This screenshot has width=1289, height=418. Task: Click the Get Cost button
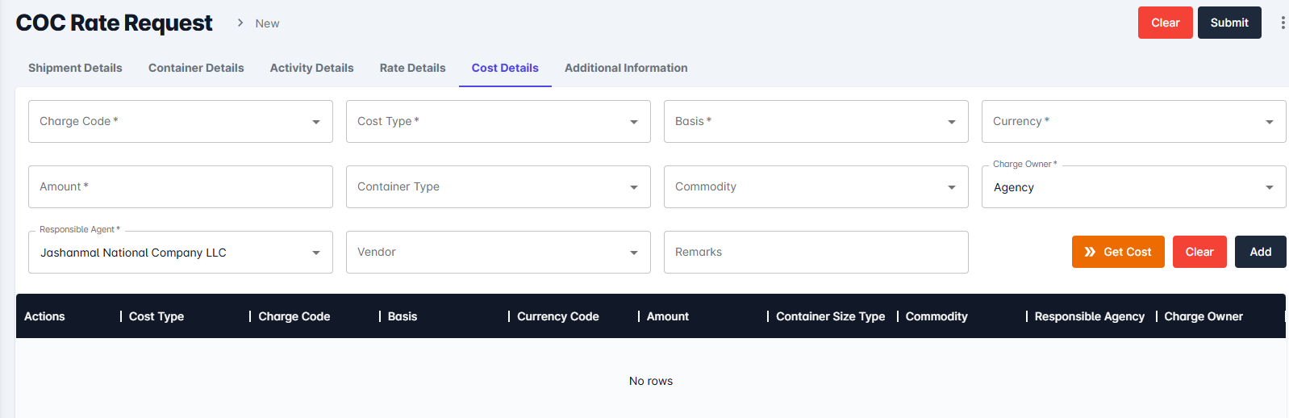point(1117,252)
